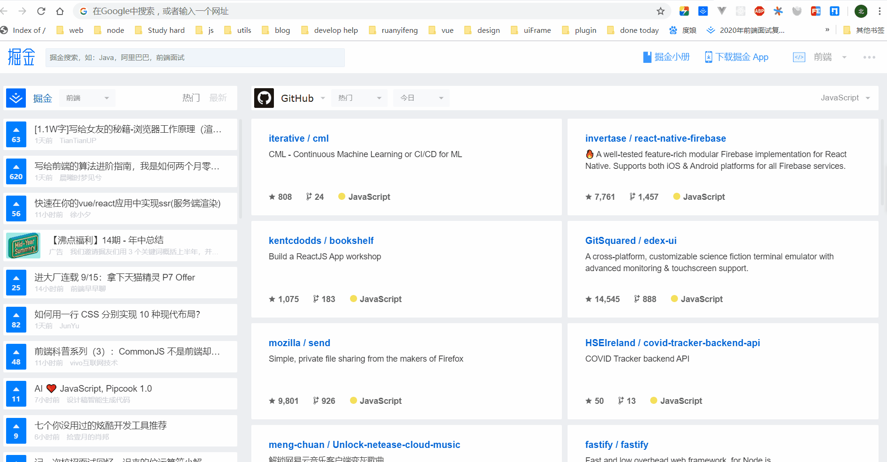Open meng-chuan / Unlock-netease-cloud-music repository

365,445
